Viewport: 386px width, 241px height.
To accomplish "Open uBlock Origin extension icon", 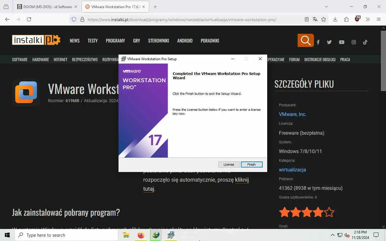I will coord(357,19).
